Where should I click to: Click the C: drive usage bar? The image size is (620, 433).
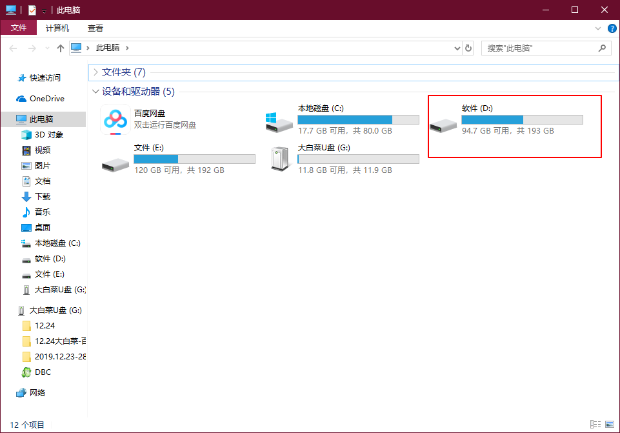tap(358, 120)
